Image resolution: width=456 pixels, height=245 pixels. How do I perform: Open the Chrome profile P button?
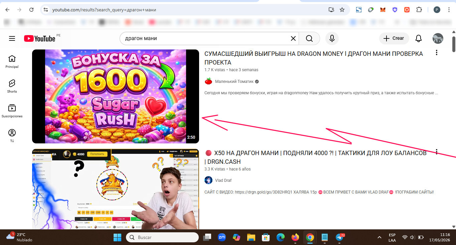(437, 10)
